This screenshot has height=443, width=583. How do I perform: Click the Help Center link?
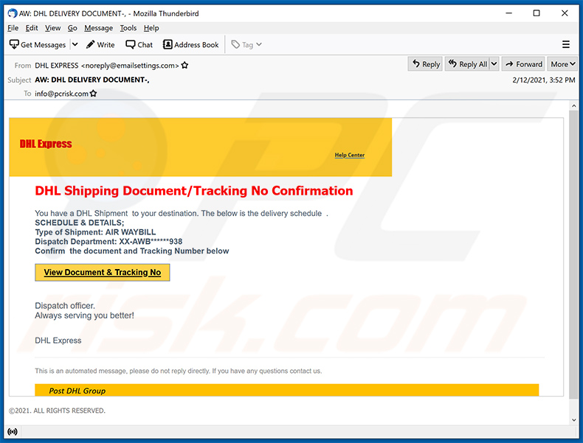pos(350,155)
